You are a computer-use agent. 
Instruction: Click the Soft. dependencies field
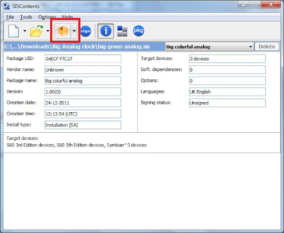(227, 70)
